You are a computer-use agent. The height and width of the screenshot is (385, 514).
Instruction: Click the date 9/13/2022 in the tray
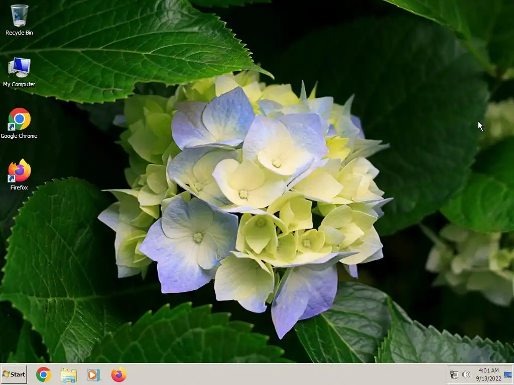point(488,378)
